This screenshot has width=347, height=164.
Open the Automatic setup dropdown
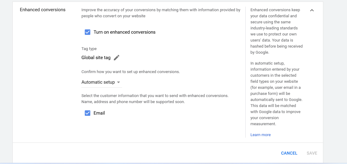(102, 82)
